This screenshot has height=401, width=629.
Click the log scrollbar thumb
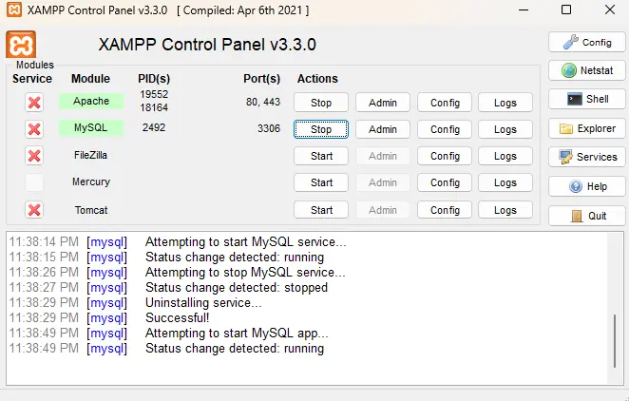click(614, 341)
